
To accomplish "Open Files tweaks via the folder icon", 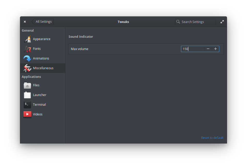I will tap(27, 85).
